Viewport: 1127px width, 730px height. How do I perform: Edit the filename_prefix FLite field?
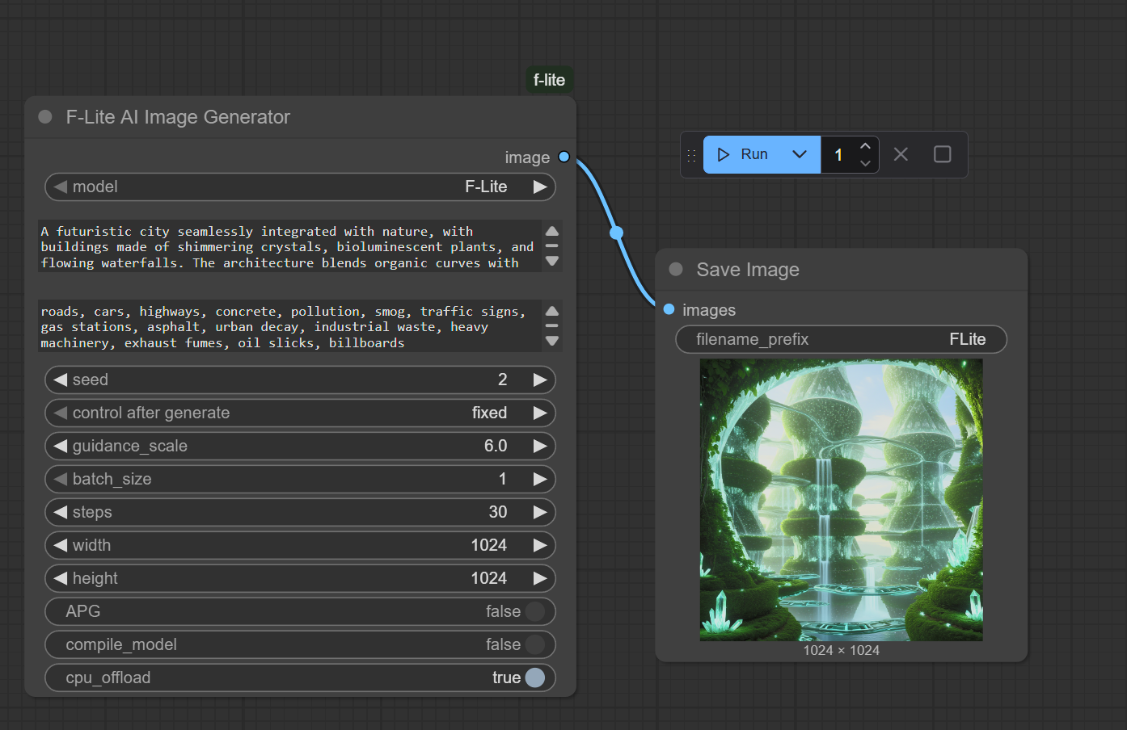pos(842,339)
